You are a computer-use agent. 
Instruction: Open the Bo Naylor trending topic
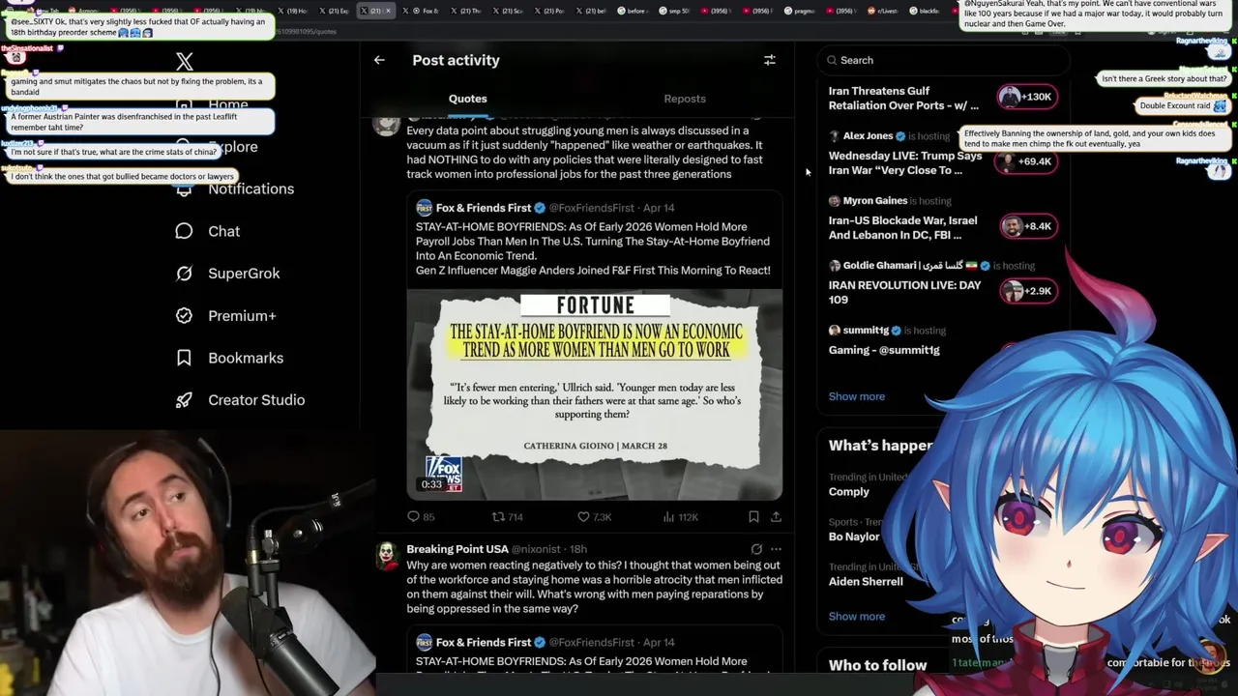point(854,536)
